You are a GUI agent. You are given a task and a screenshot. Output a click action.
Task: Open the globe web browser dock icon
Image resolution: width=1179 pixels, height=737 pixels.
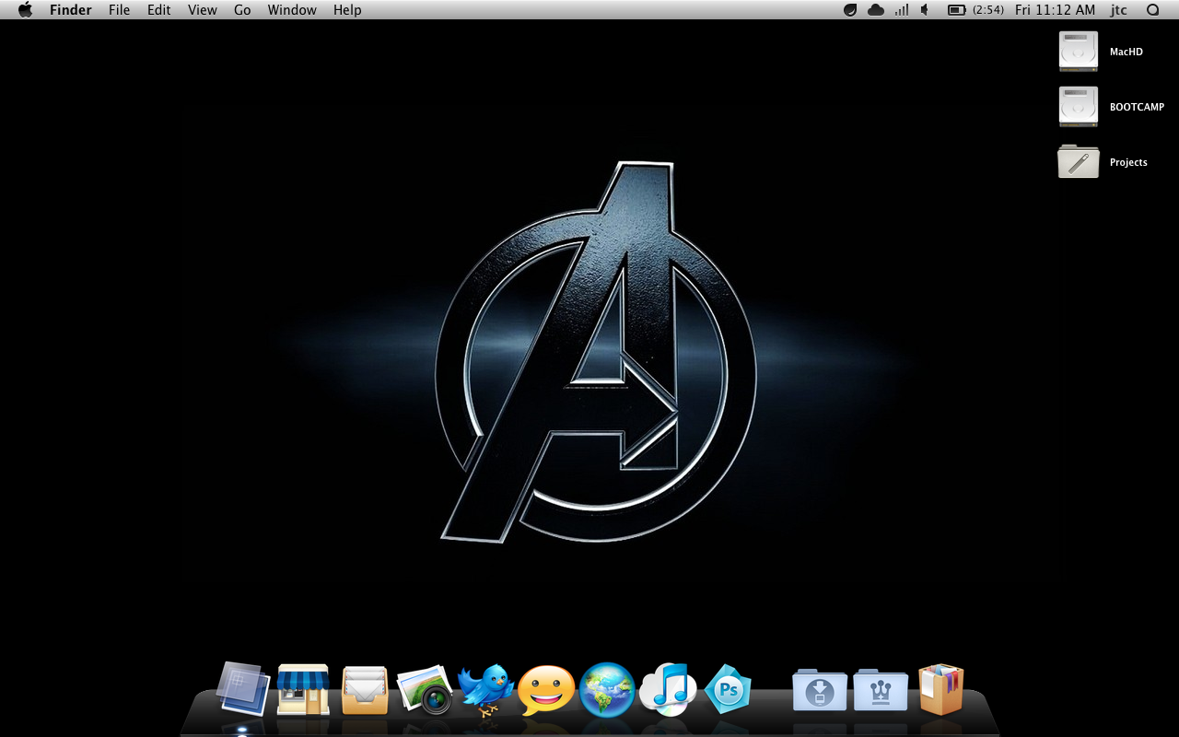[x=607, y=690]
